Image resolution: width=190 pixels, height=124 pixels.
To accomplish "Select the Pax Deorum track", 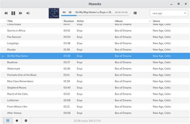I will click(95, 37).
